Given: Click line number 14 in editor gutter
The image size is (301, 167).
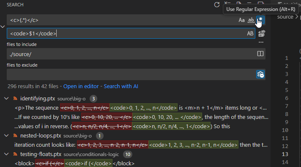Looking at the screenshot, I should click(x=285, y=162).
